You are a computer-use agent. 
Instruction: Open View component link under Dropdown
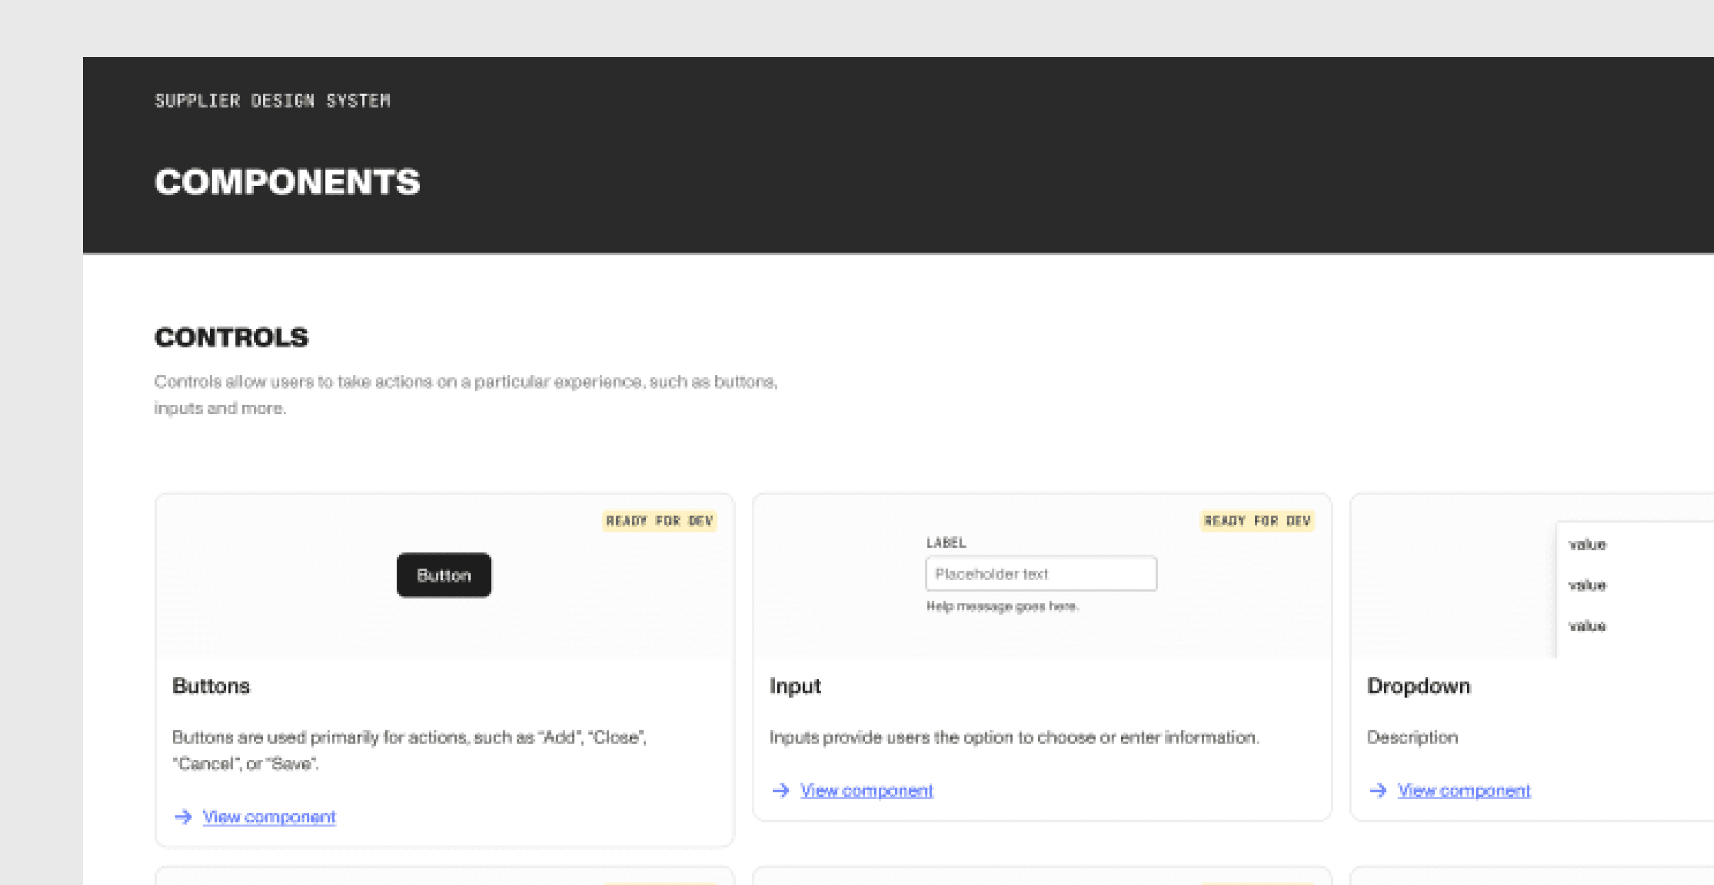click(1464, 790)
